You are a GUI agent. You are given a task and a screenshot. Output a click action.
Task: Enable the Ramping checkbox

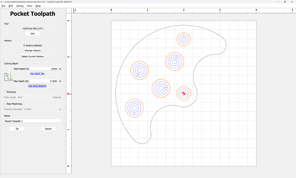pos(5,92)
